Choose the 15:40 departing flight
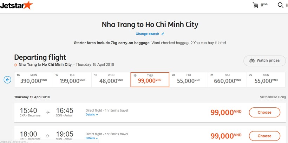The height and width of the screenshot is (143, 288). (x=264, y=113)
